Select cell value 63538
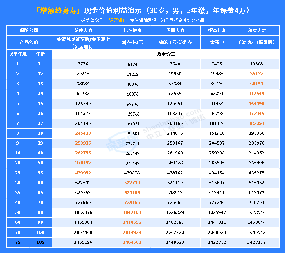286x253 pixels. [175, 93]
